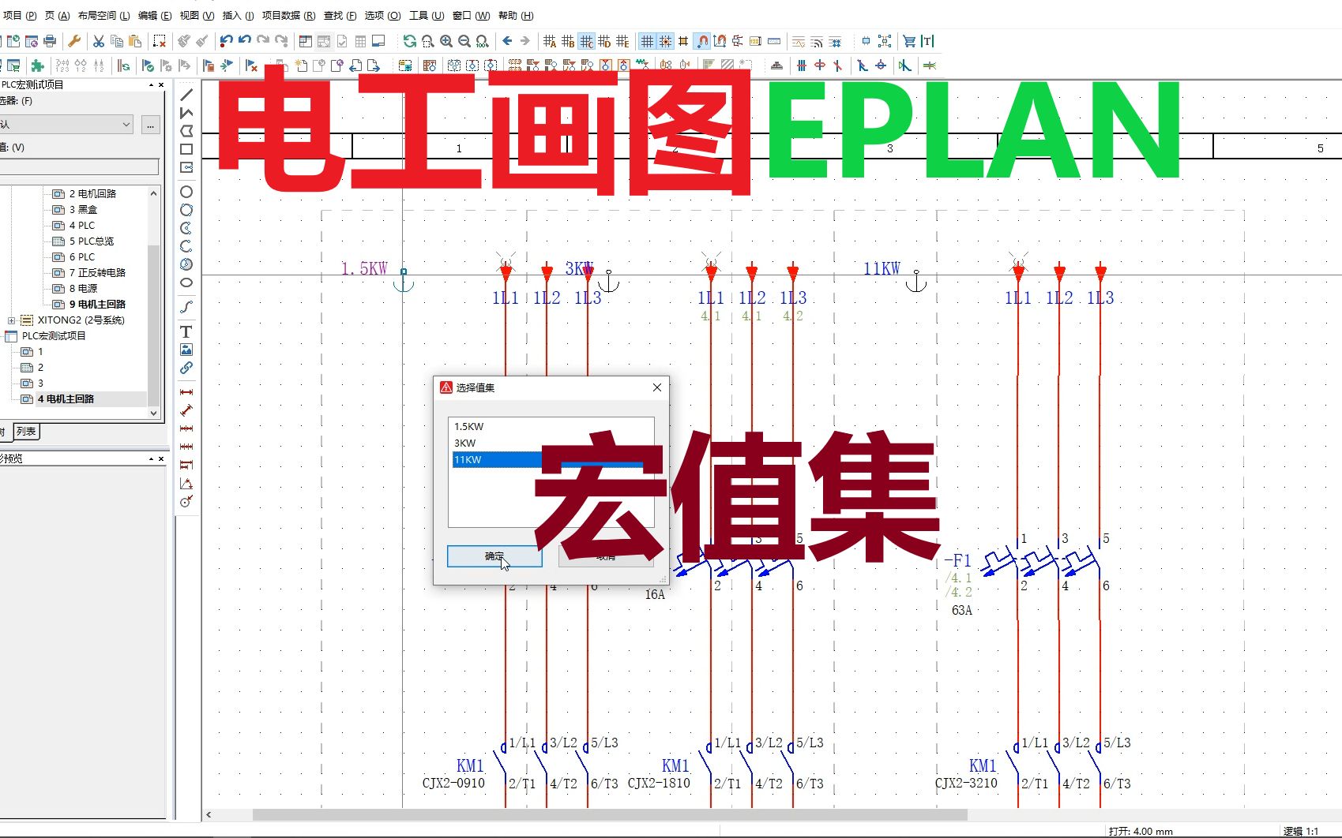Toggle the highlighted grid C button
This screenshot has height=838, width=1342.
[587, 41]
